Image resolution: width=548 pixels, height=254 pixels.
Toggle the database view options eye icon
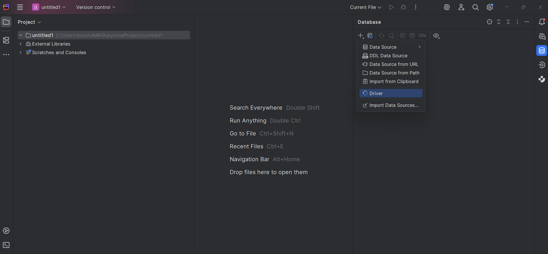coord(436,36)
